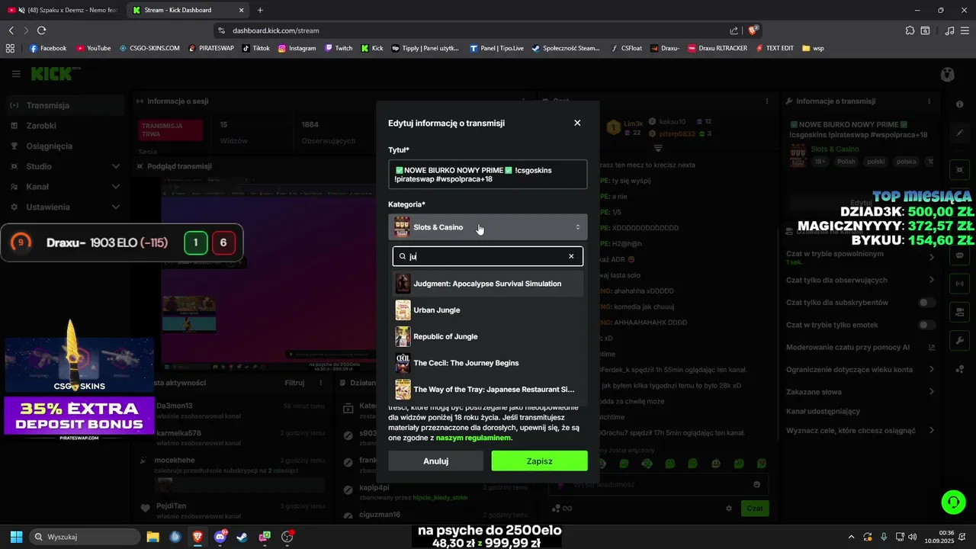Click the browser back arrow
This screenshot has height=549, width=976.
point(11,30)
